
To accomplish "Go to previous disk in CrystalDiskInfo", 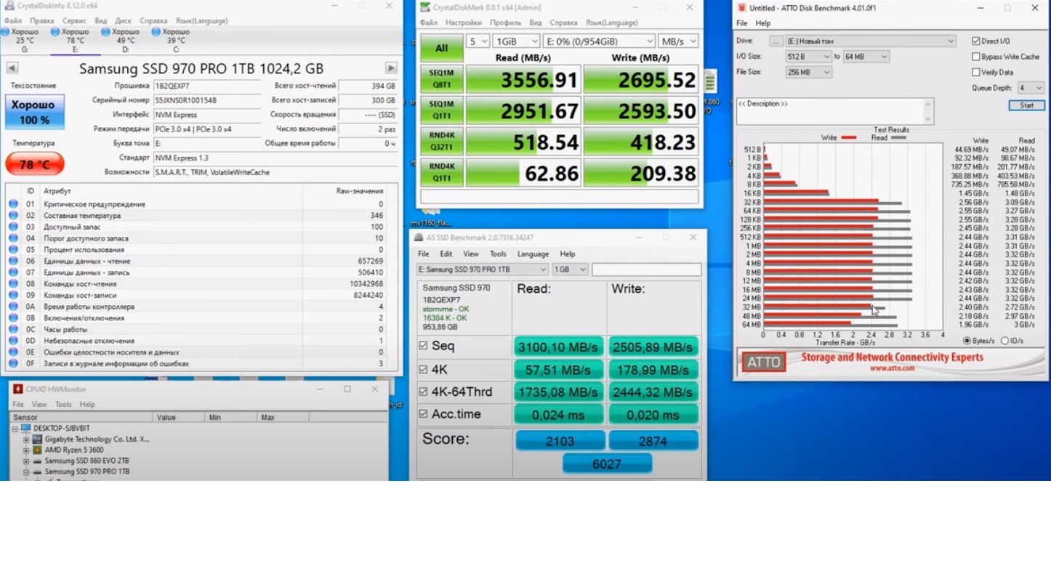I will pyautogui.click(x=12, y=68).
